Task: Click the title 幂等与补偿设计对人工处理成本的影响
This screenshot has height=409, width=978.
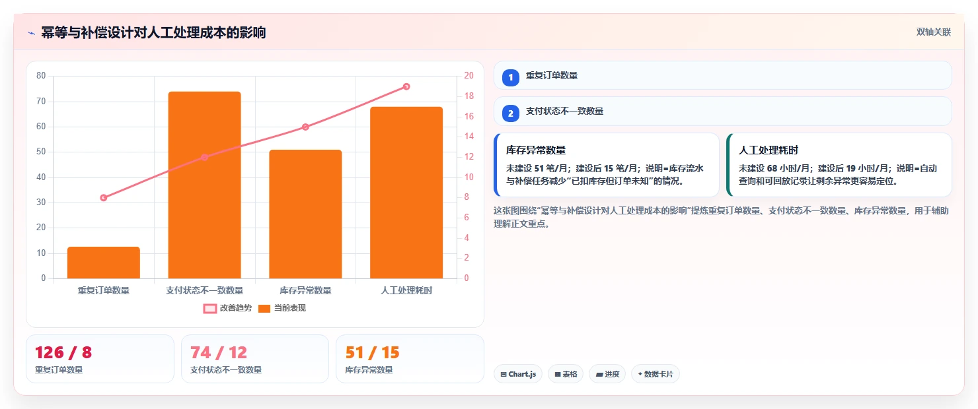Action: tap(153, 33)
